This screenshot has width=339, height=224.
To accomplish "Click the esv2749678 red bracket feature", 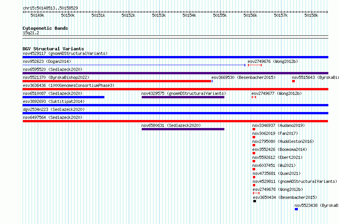I will [256, 193].
